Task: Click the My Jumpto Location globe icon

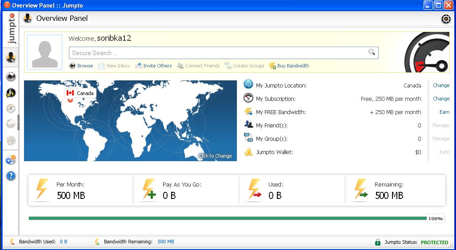Action: coord(248,84)
